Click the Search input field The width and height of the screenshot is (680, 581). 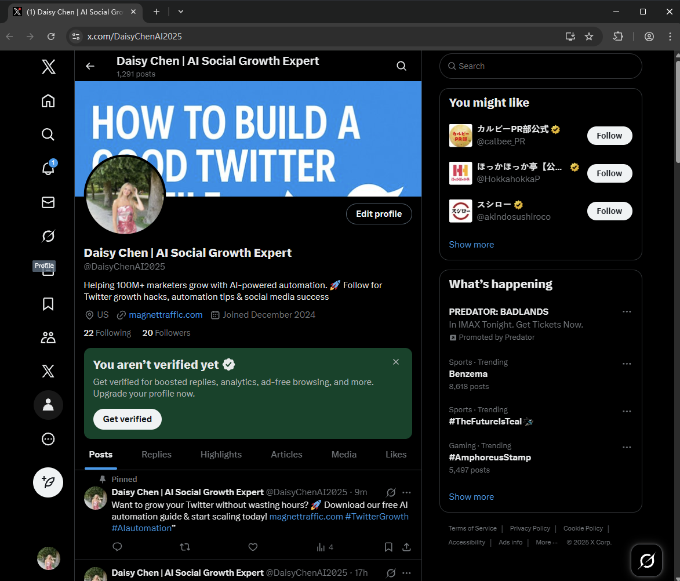545,66
